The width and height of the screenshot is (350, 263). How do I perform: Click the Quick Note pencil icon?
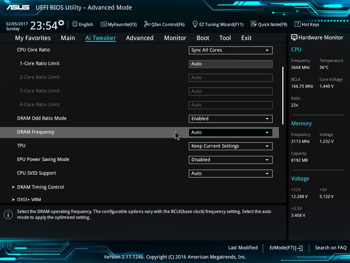point(254,24)
